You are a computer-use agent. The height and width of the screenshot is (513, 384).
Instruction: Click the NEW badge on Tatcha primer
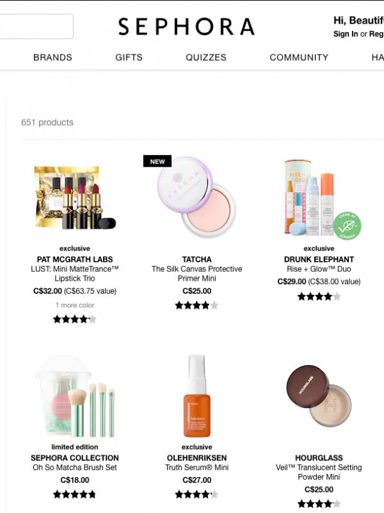157,162
